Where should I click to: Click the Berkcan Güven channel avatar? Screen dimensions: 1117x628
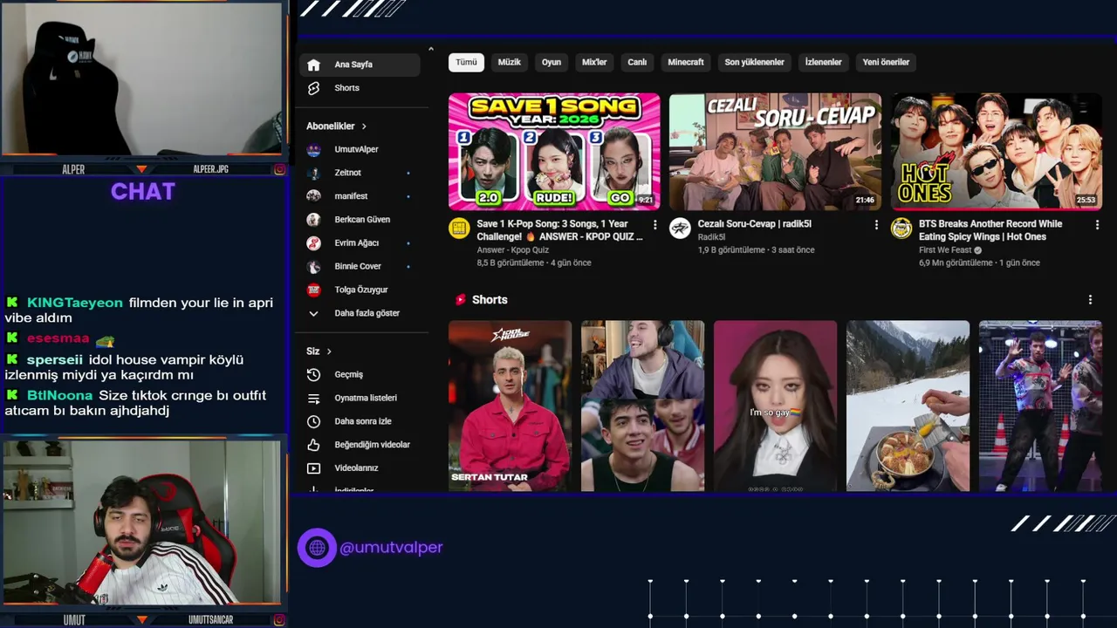pos(314,220)
